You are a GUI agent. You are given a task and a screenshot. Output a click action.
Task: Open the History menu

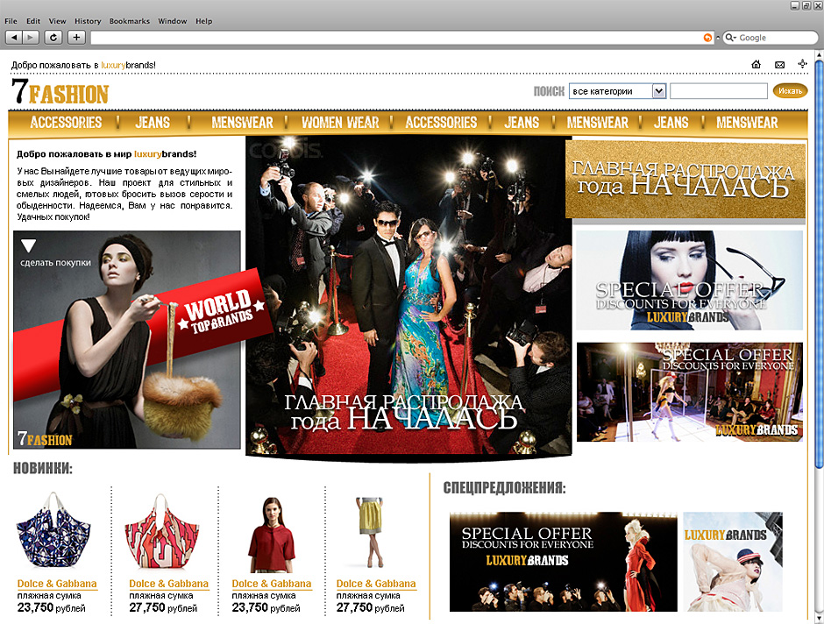tap(88, 21)
